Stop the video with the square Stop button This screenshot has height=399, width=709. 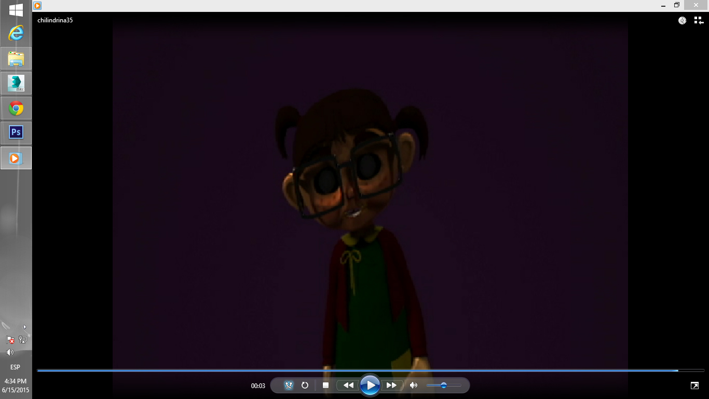click(326, 385)
